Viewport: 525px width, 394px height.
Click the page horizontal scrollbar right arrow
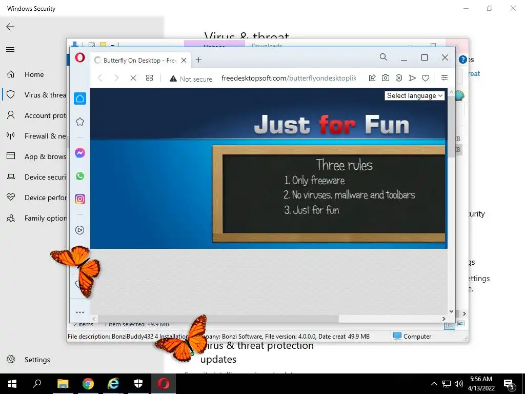click(444, 319)
